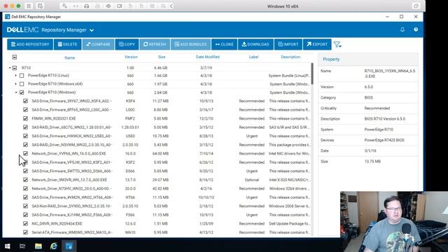Open the notifications bell icon
This screenshot has width=448, height=252.
point(402,29)
